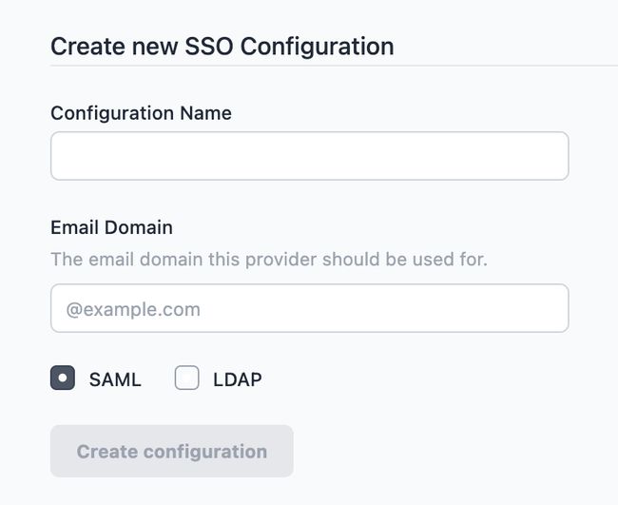Click the SAML option label text
618x505 pixels.
click(x=115, y=379)
